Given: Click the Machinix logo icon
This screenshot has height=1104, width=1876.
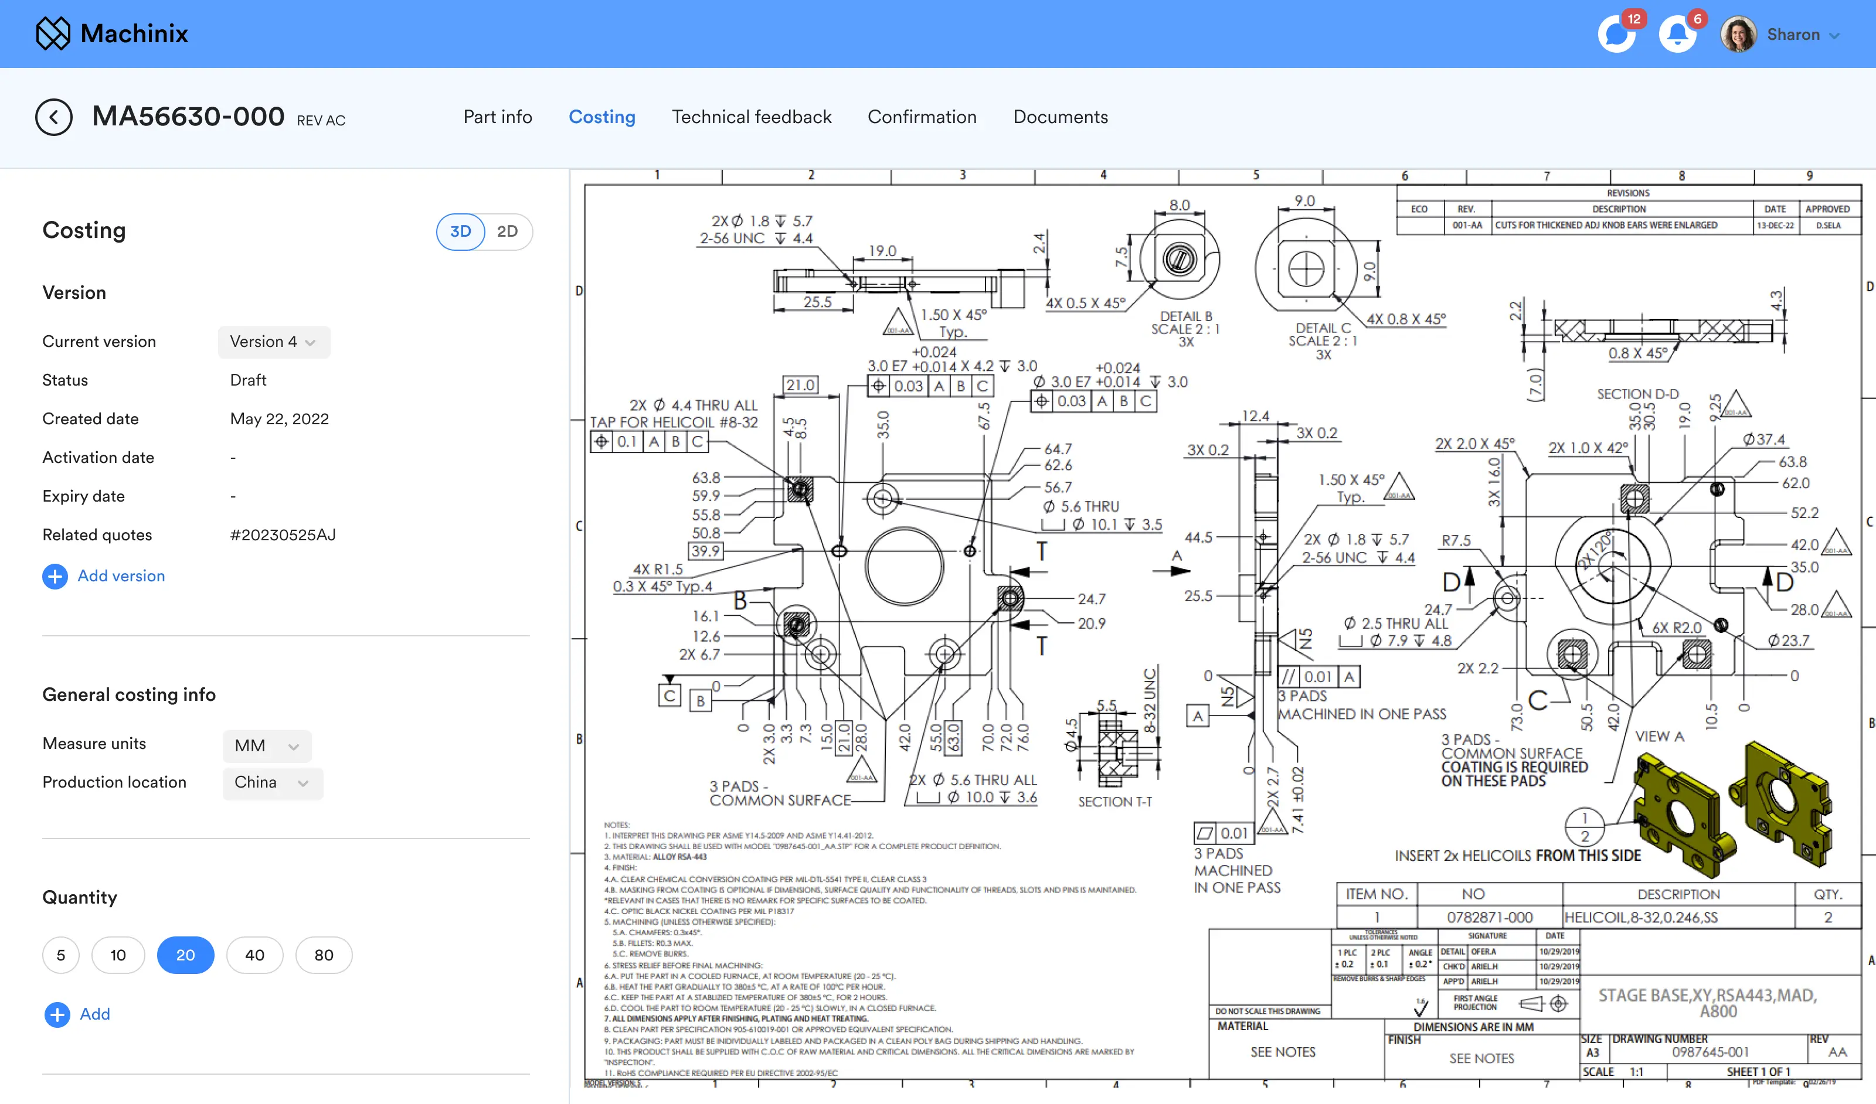Looking at the screenshot, I should [53, 33].
